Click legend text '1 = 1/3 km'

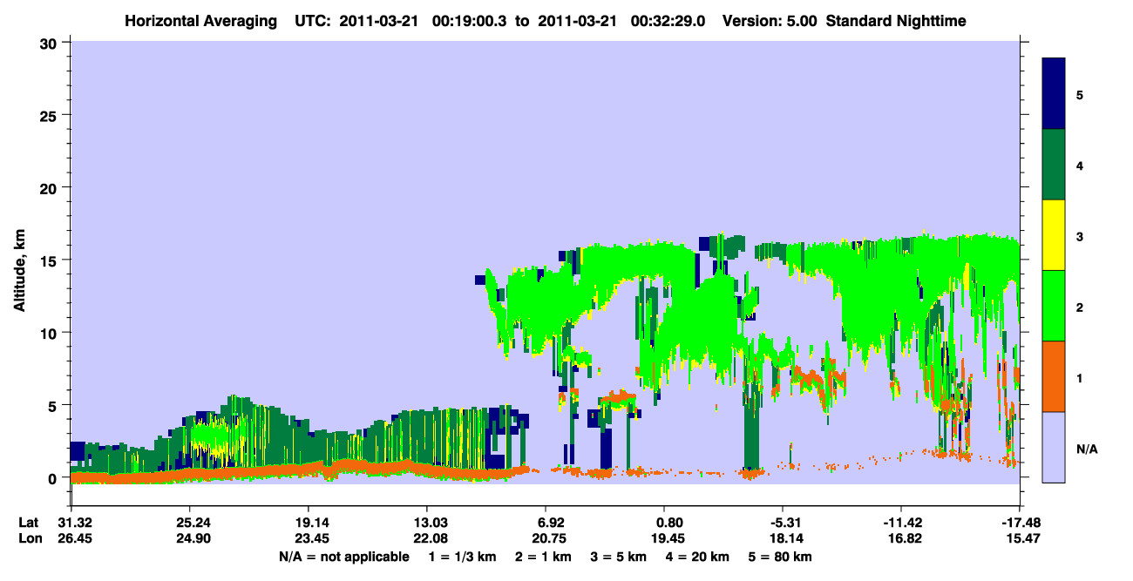tap(461, 556)
